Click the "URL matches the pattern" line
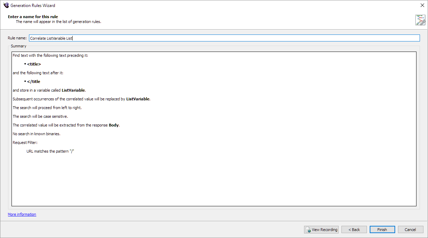This screenshot has width=428, height=238. (x=51, y=151)
